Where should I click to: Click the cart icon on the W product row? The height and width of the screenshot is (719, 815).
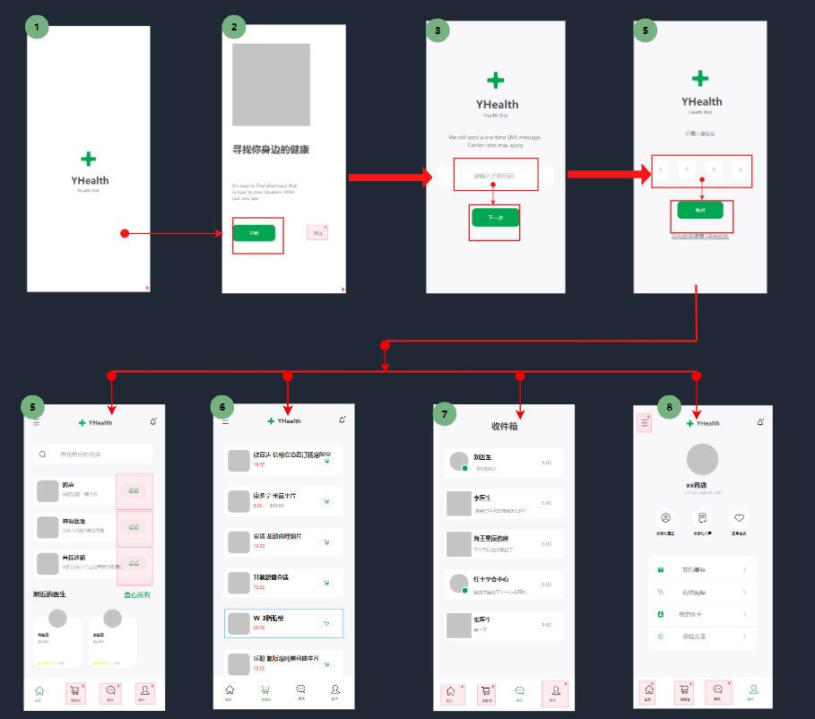coord(326,623)
